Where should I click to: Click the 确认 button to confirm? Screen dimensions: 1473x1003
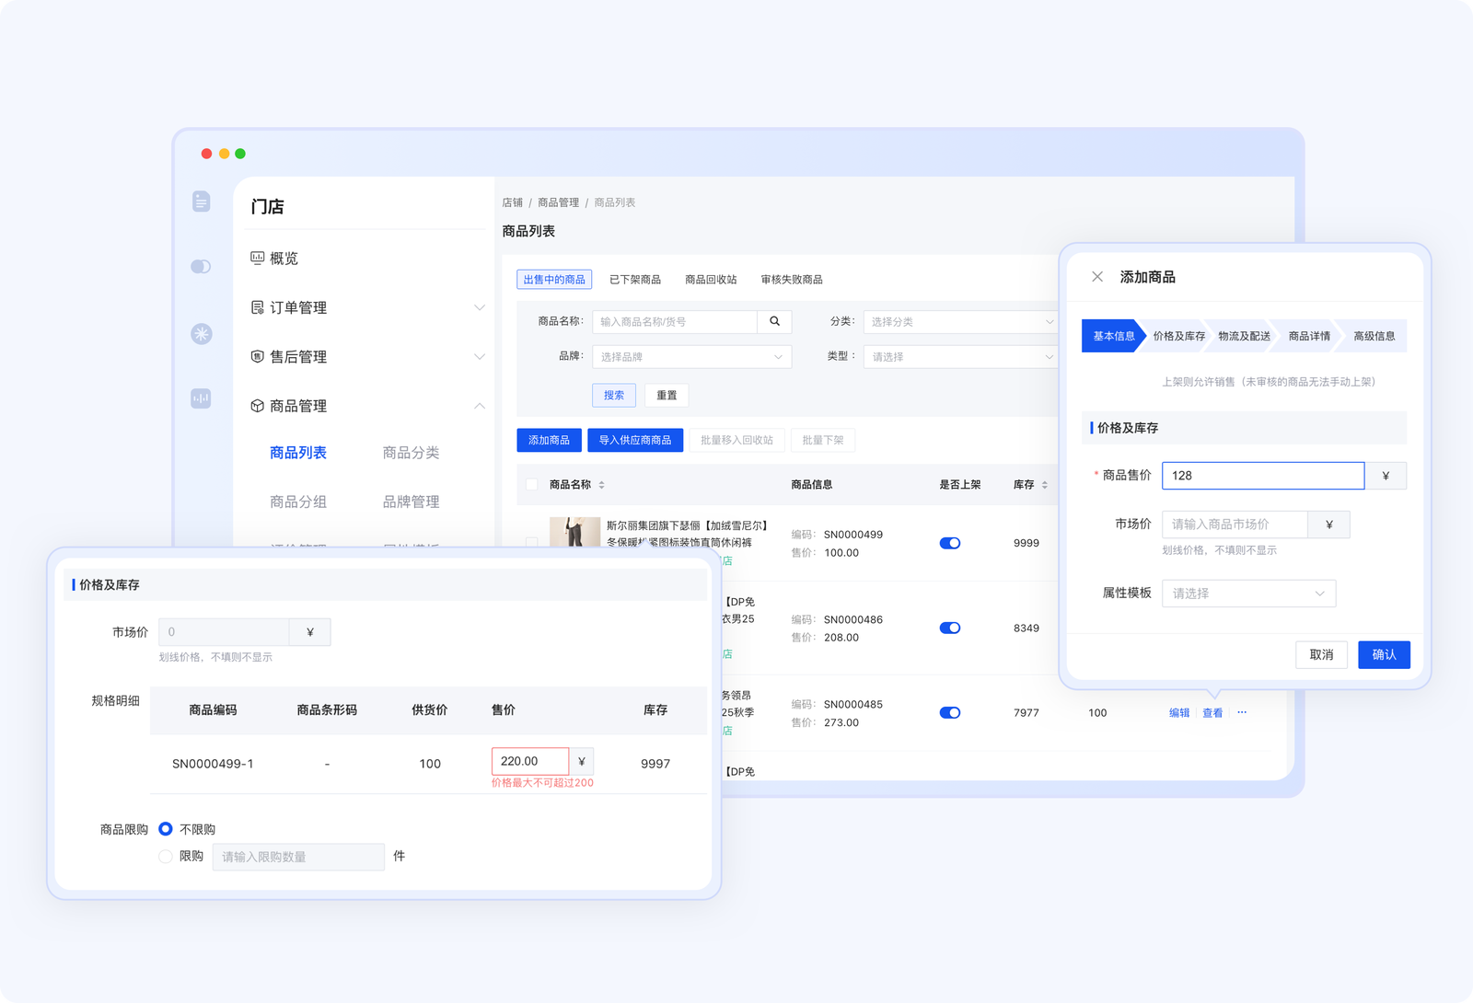[x=1384, y=654]
